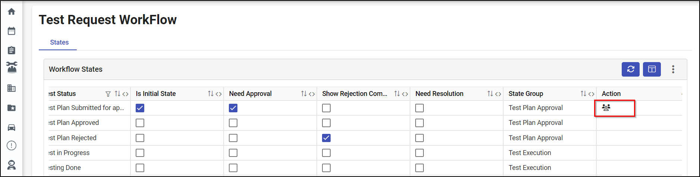Switch to the States tab

tap(59, 42)
